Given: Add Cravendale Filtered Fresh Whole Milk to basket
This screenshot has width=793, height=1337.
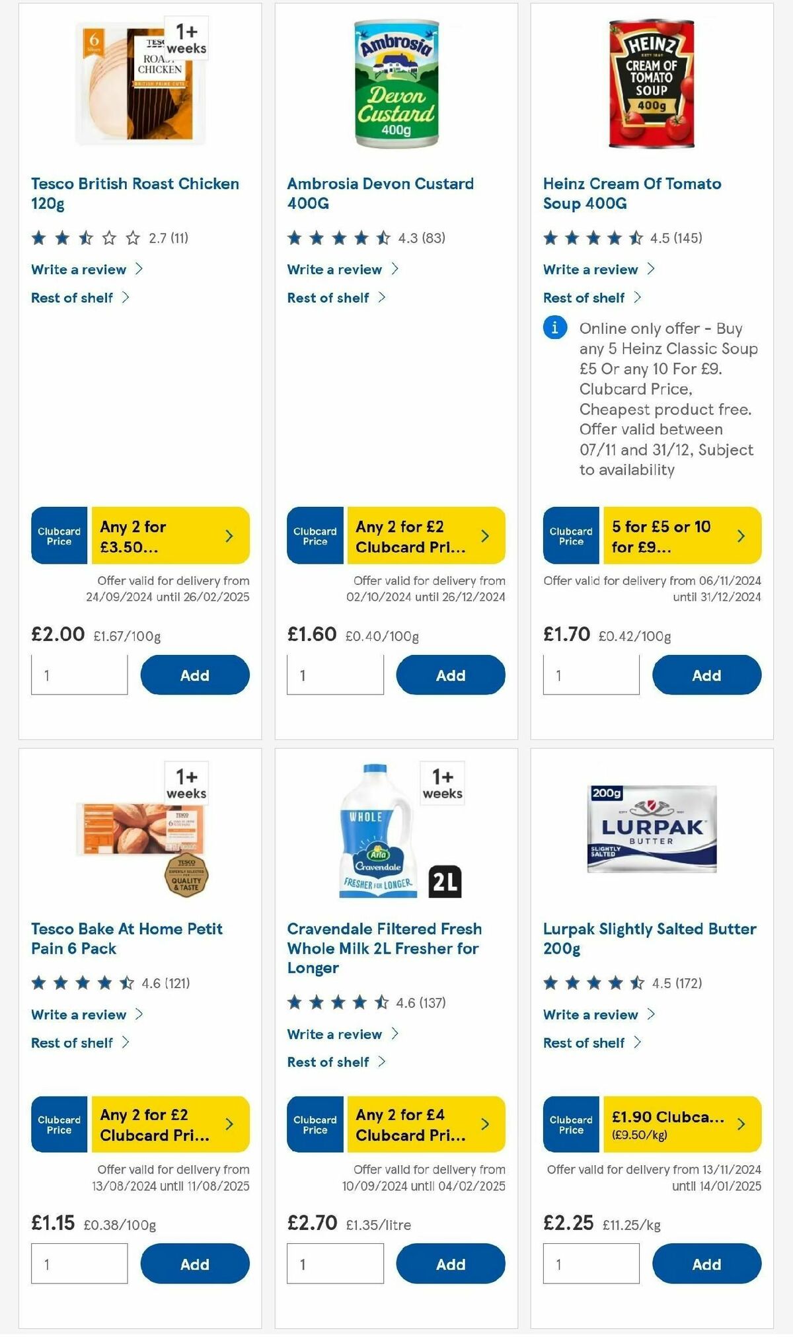Looking at the screenshot, I should (450, 1264).
